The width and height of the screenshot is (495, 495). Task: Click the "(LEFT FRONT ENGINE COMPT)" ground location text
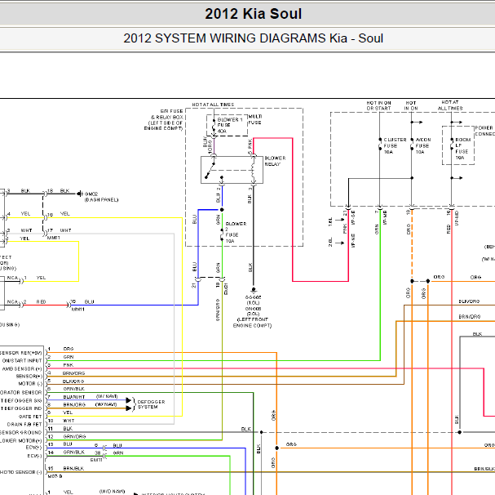(x=252, y=323)
